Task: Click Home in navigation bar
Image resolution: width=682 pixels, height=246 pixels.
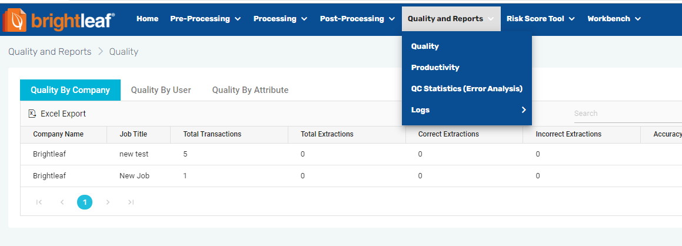Action: 147,19
